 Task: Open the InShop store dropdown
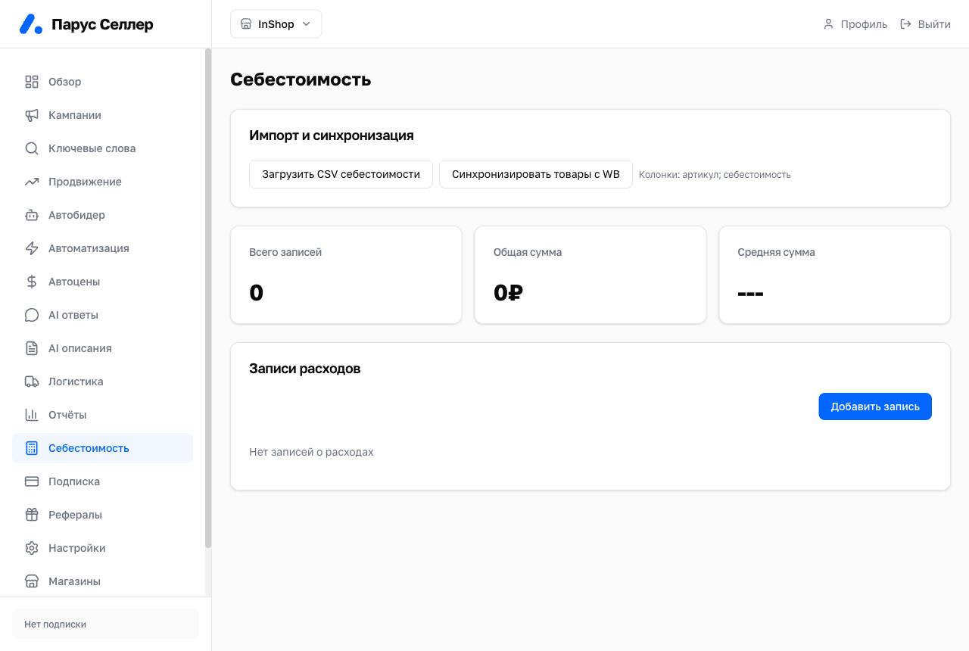coord(276,24)
